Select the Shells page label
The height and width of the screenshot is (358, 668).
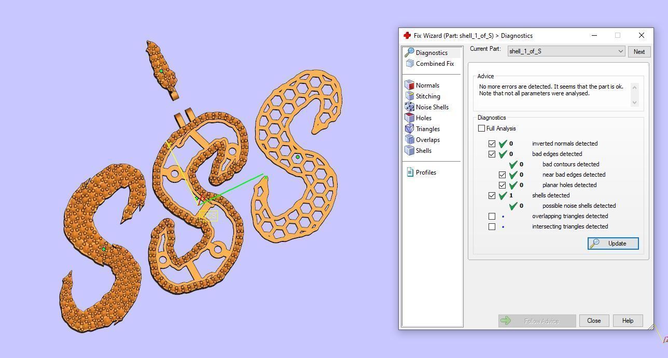[x=424, y=151]
